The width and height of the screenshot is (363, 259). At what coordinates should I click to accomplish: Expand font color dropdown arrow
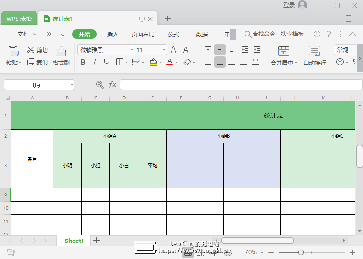(176, 62)
